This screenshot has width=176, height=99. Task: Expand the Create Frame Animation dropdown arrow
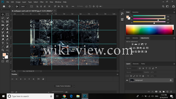[74, 86]
